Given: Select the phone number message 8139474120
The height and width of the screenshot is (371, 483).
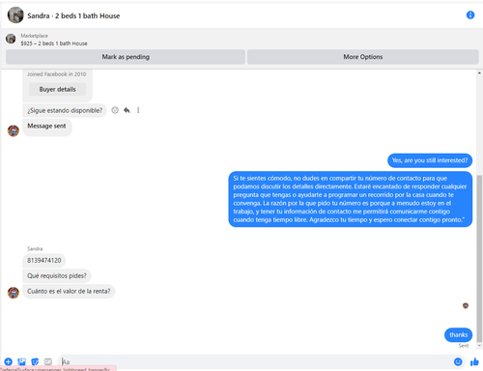Looking at the screenshot, I should pyautogui.click(x=44, y=261).
